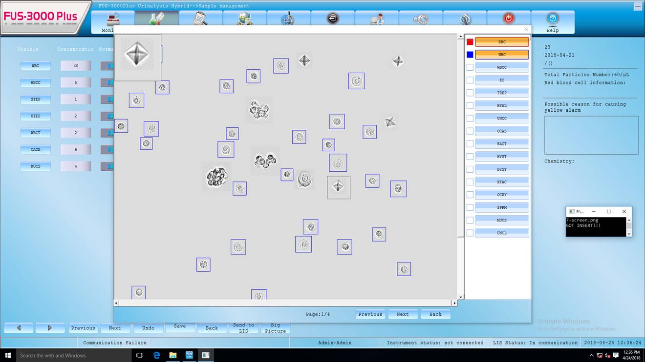
Task: Check the BACT category checkbox
Action: point(470,144)
